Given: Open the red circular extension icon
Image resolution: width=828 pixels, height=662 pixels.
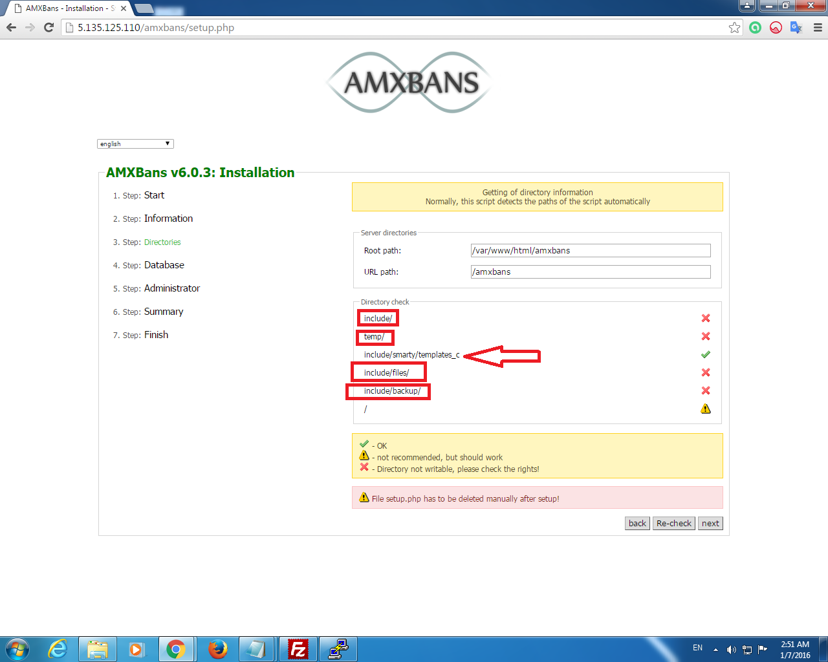Looking at the screenshot, I should [776, 27].
